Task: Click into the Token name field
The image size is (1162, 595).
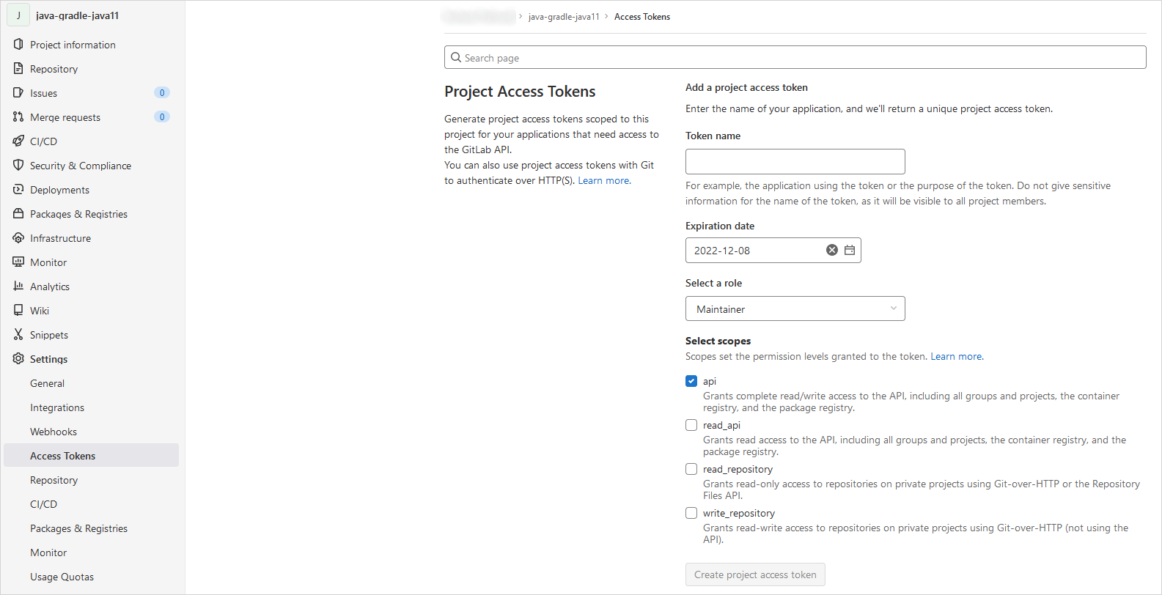Action: [795, 161]
